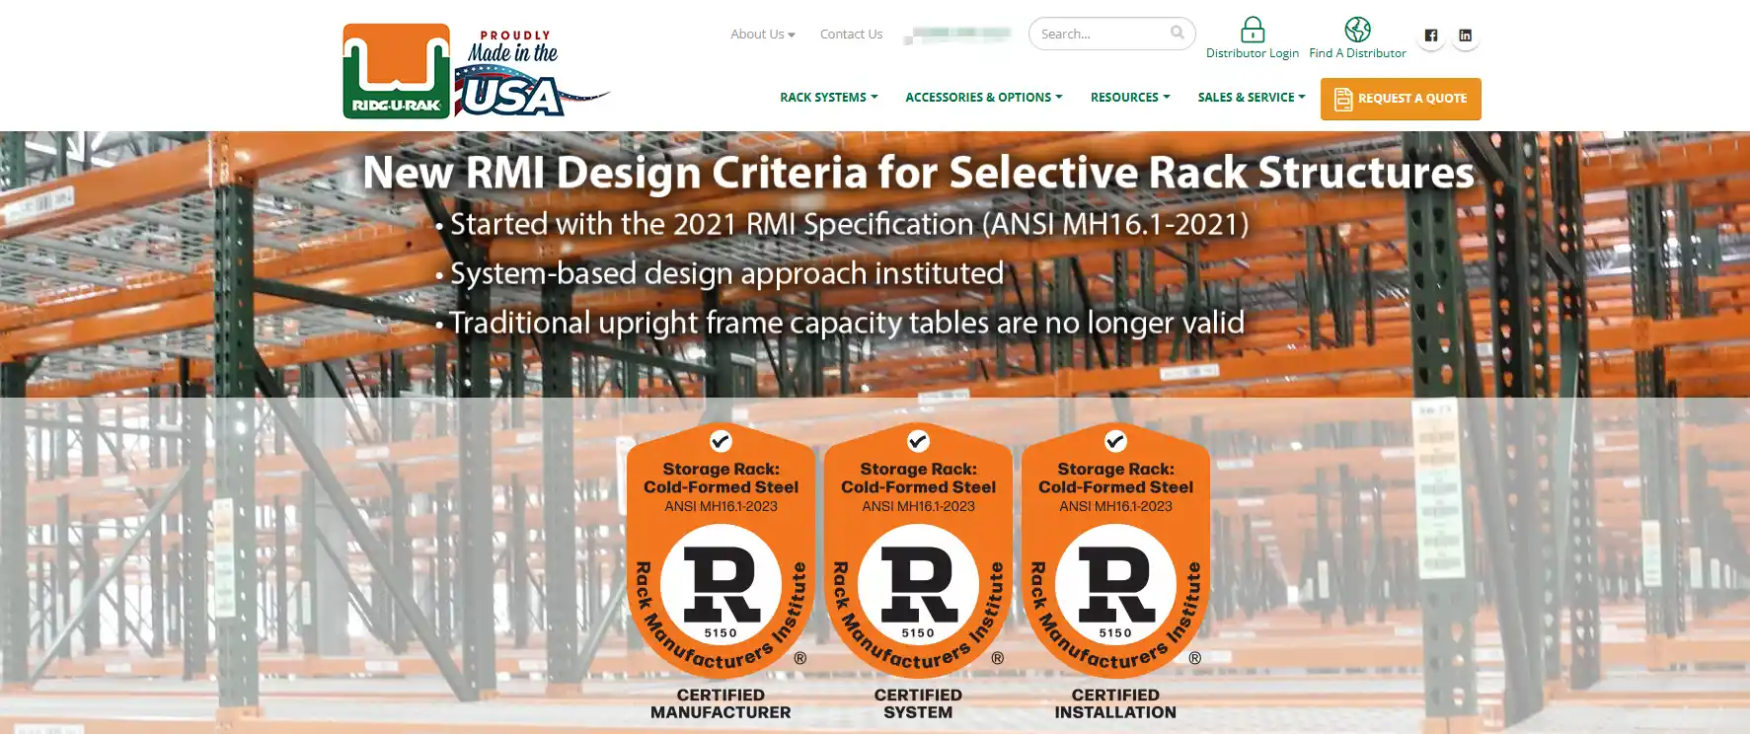Open the LinkedIn page icon
Screen dimensions: 1750x734
click(x=1465, y=36)
